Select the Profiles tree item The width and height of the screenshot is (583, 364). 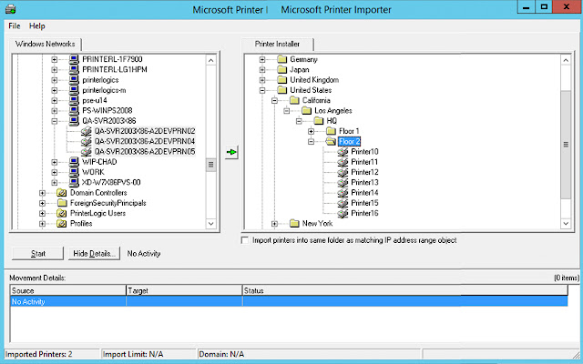click(81, 224)
